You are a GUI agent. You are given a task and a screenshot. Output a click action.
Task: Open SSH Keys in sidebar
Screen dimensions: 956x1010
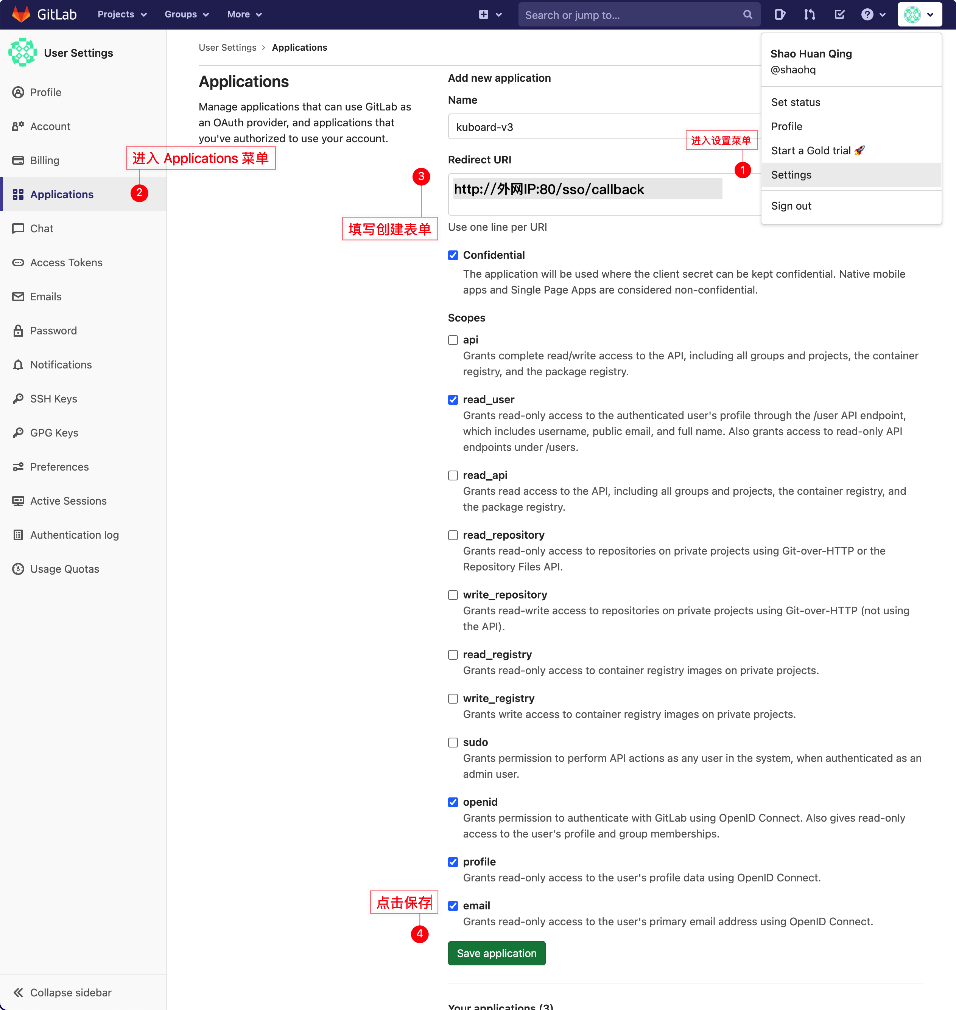[53, 399]
